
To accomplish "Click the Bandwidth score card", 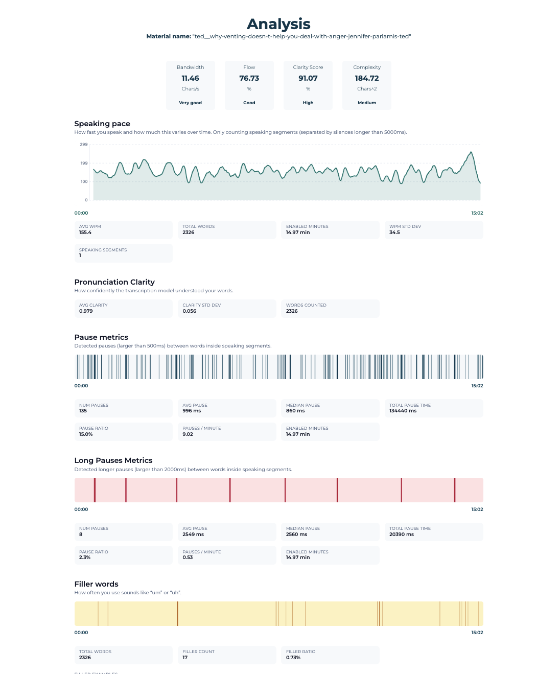I will [x=190, y=85].
